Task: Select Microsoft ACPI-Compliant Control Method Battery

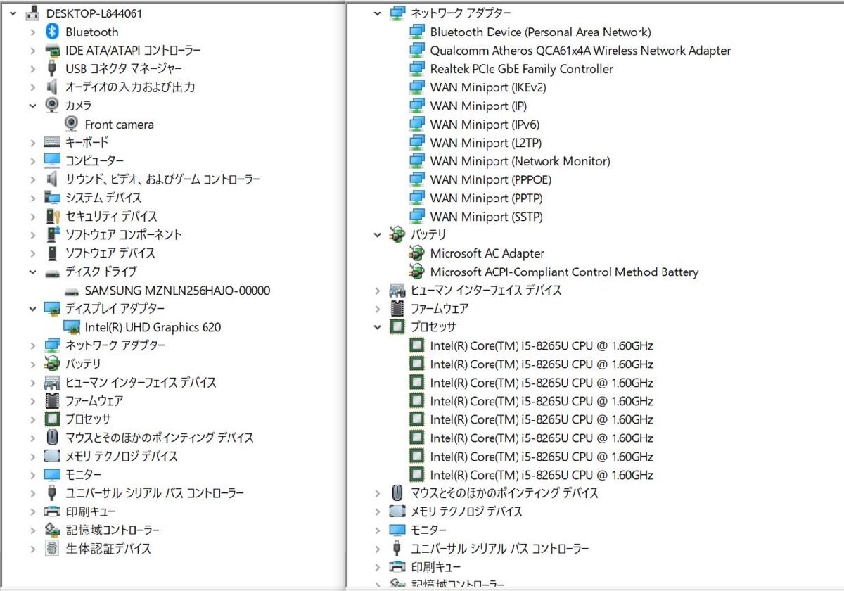Action: (564, 272)
